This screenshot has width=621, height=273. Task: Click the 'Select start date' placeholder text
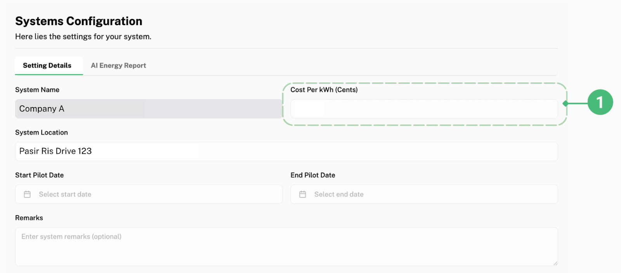pos(65,194)
